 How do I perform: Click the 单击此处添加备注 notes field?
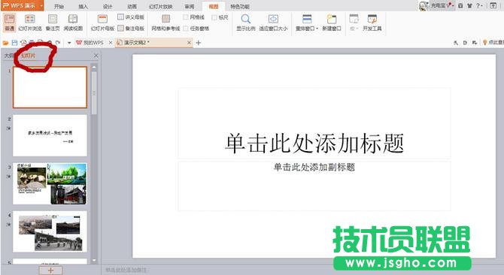[126, 270]
